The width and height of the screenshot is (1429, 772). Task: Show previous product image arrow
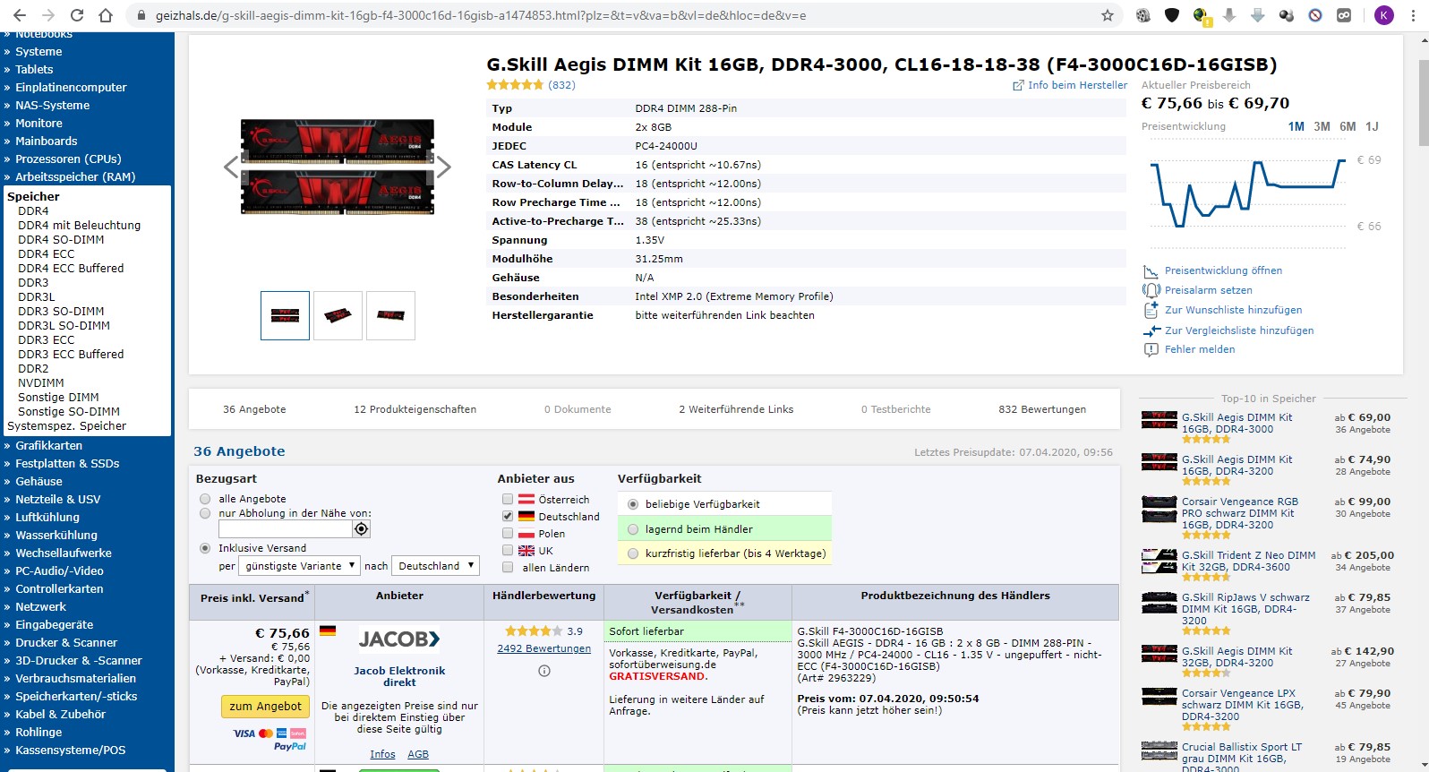[x=231, y=167]
